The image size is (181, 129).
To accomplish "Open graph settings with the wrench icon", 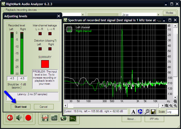I will pyautogui.click(x=146, y=112).
